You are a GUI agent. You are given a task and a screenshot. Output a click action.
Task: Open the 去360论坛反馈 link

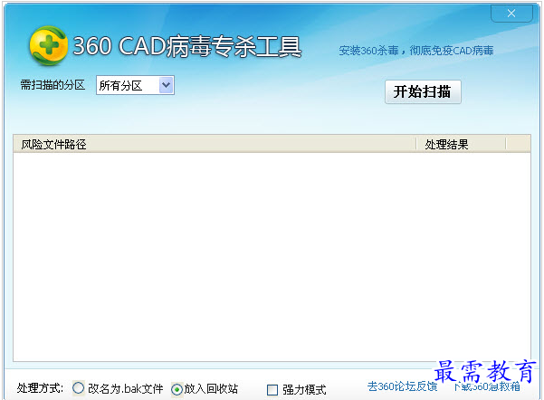[x=402, y=386]
